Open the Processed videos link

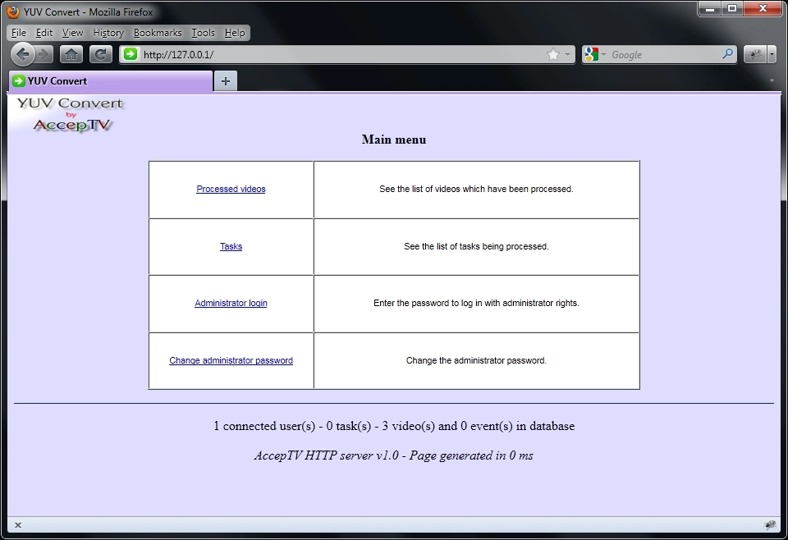(x=231, y=189)
